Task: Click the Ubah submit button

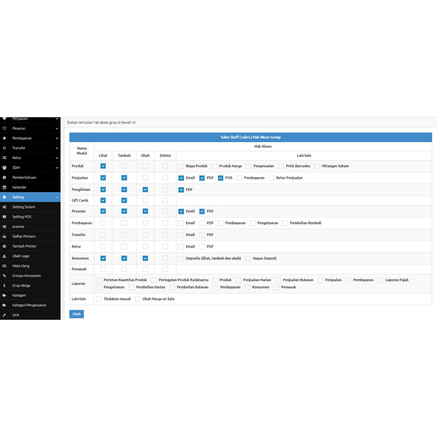Action: 76,314
